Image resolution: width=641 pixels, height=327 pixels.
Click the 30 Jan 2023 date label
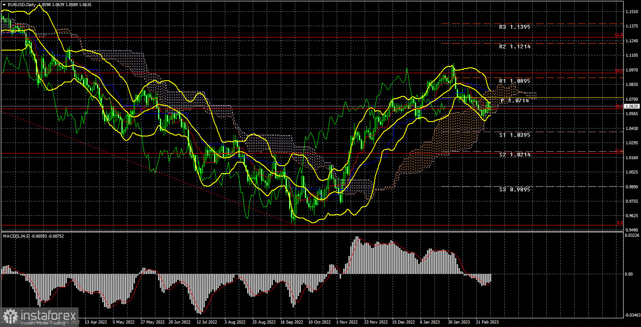point(459,322)
